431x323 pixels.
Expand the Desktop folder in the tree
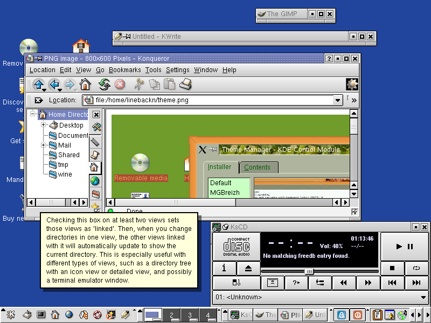(43, 125)
